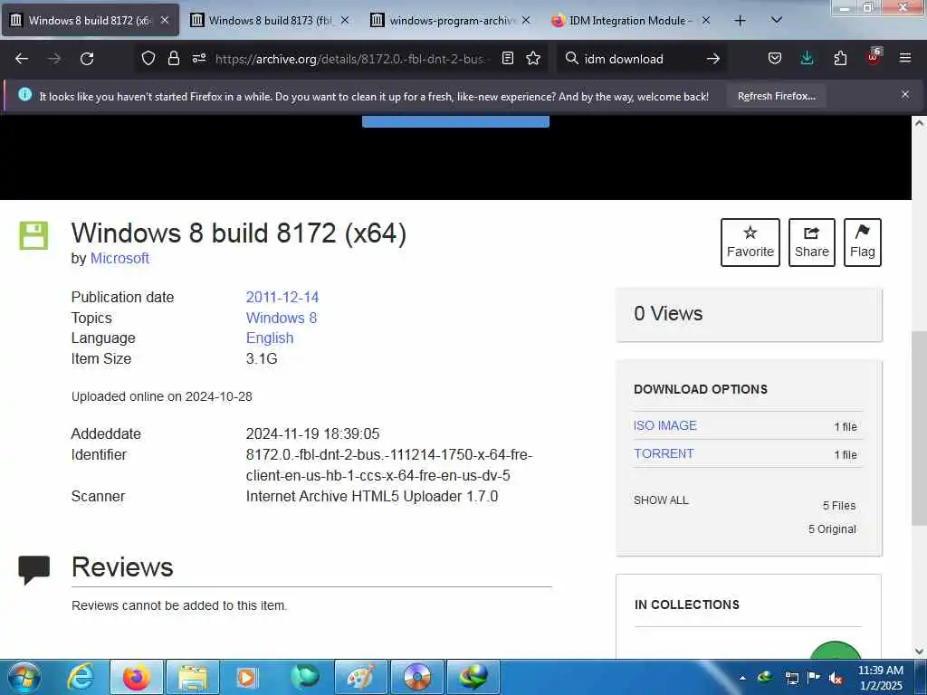Viewport: 927px width, 695px height.
Task: Open Paint from the taskbar
Action: pyautogui.click(x=360, y=677)
